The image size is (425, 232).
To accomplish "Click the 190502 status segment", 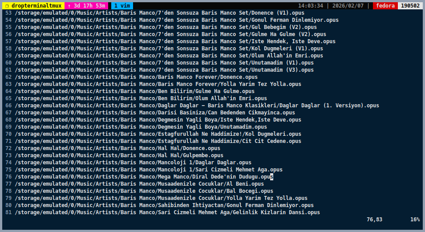I will pyautogui.click(x=410, y=6).
